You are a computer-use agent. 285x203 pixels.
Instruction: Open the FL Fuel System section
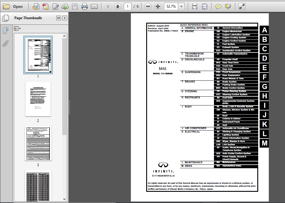point(236,44)
